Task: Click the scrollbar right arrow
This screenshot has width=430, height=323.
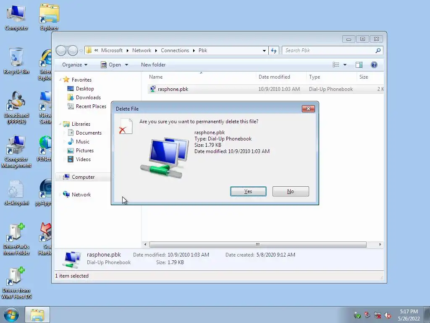Action: (380, 244)
